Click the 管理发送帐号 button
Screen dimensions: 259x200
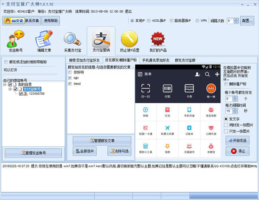click(x=33, y=153)
